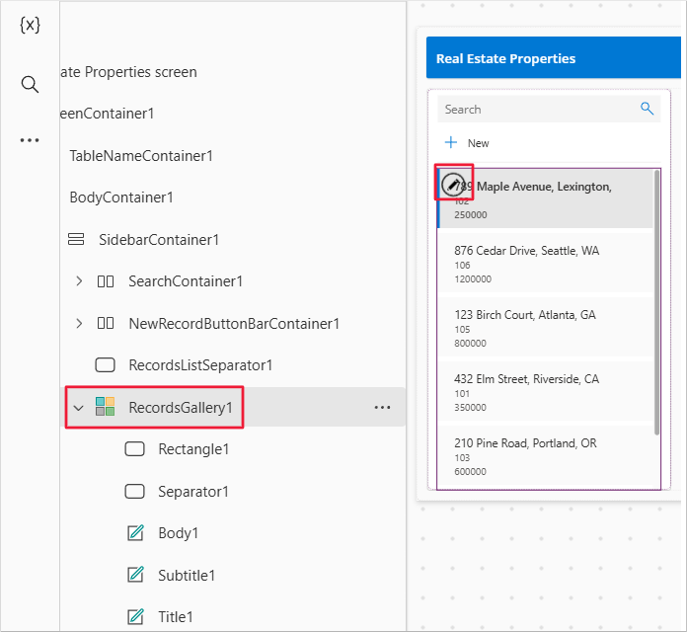The width and height of the screenshot is (687, 632).
Task: Click the RecordsGallery1 gallery icon
Action: (106, 407)
